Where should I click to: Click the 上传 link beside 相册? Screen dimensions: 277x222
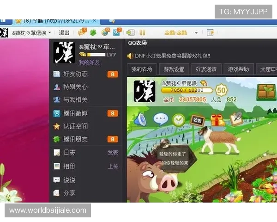pyautogui.click(x=113, y=166)
